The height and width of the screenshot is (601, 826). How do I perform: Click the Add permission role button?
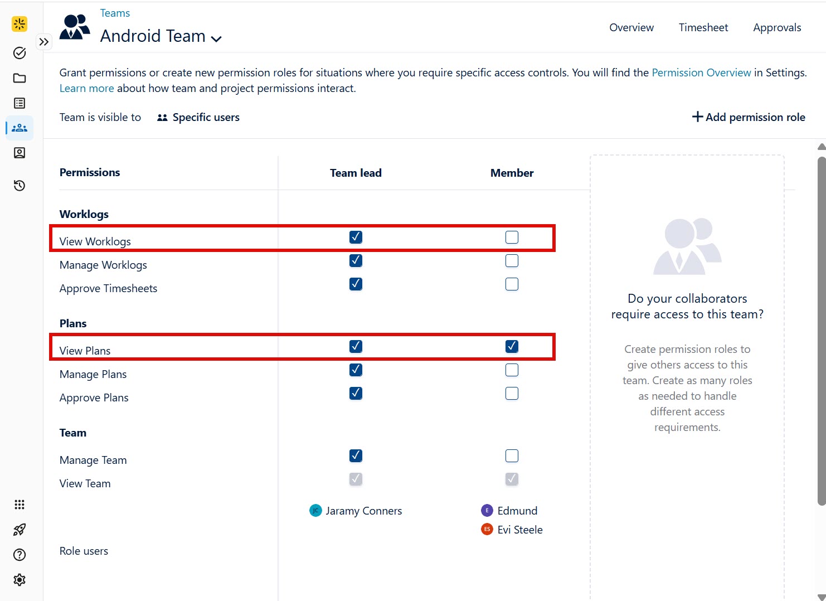coord(749,117)
